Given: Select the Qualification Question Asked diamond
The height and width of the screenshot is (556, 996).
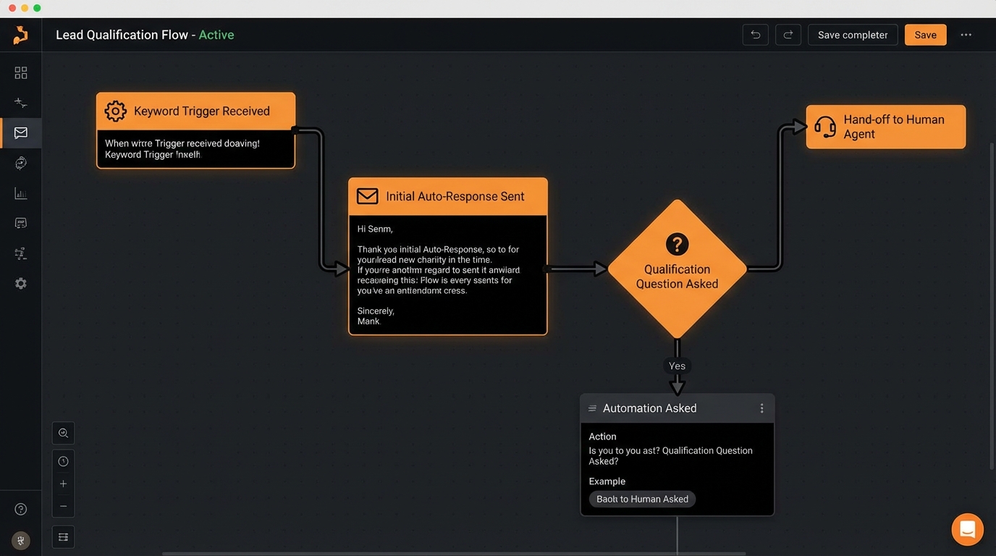Looking at the screenshot, I should 677,269.
